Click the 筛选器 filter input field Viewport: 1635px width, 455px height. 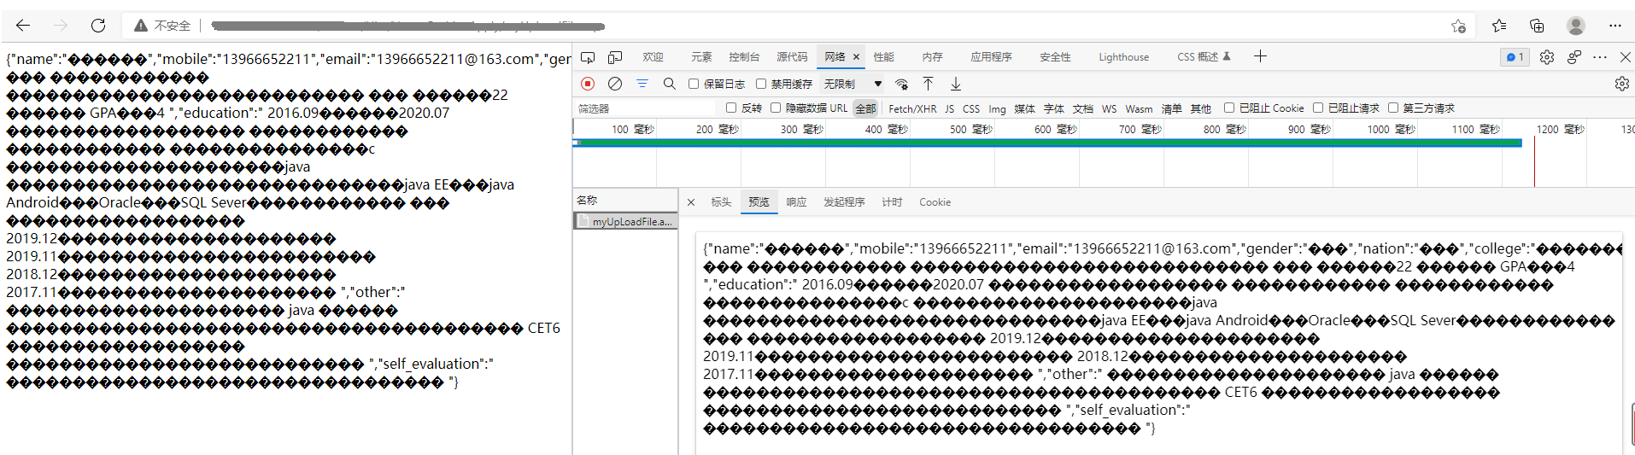coord(645,108)
